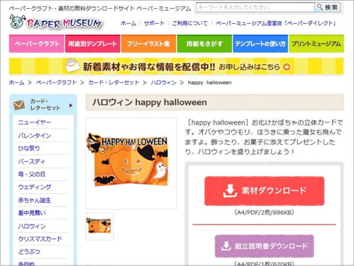Expand the カード・レターセット sidebar menu arrow
The image size is (354, 266).
click(69, 105)
